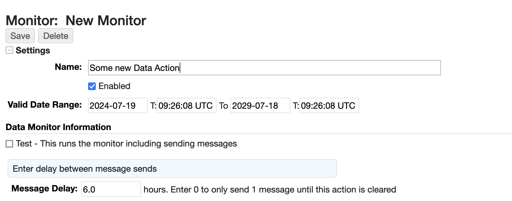
Task: Collapse the Settings section minus icon
Action: pos(9,50)
